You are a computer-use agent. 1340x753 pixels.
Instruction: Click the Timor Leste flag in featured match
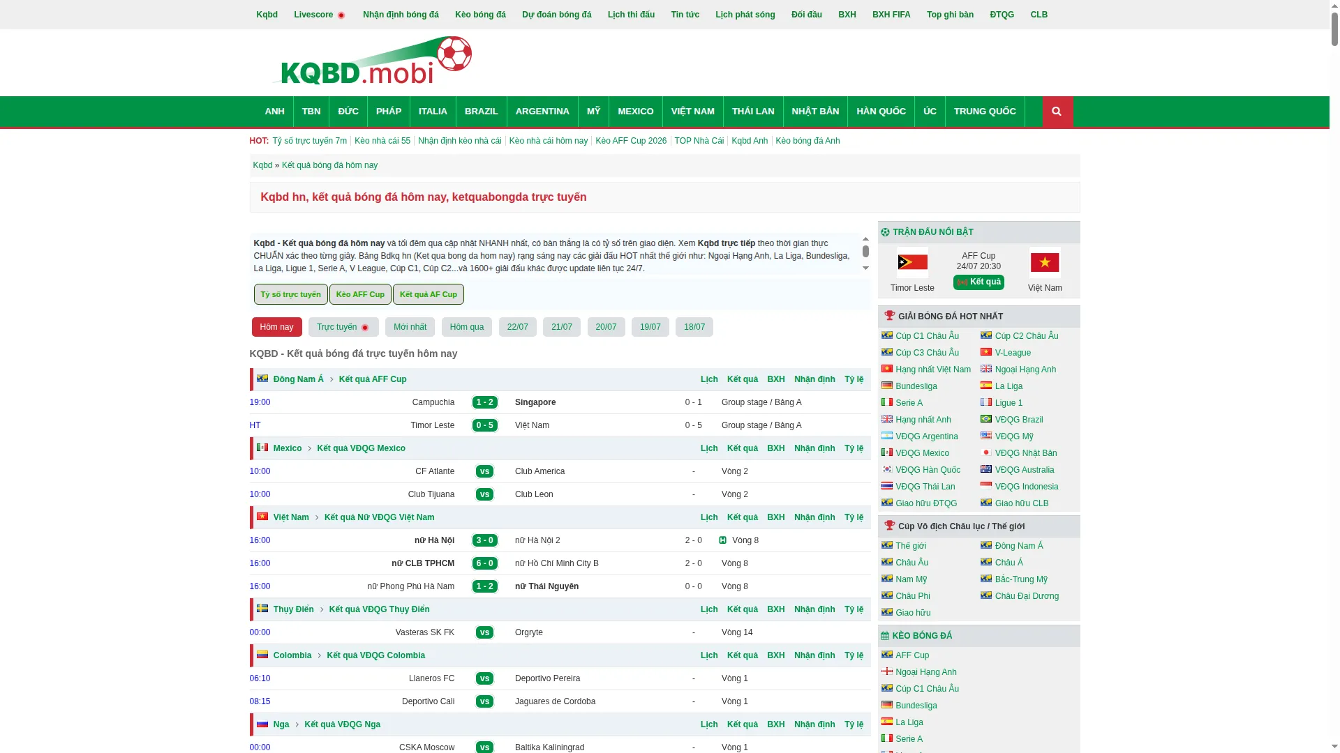pyautogui.click(x=912, y=263)
